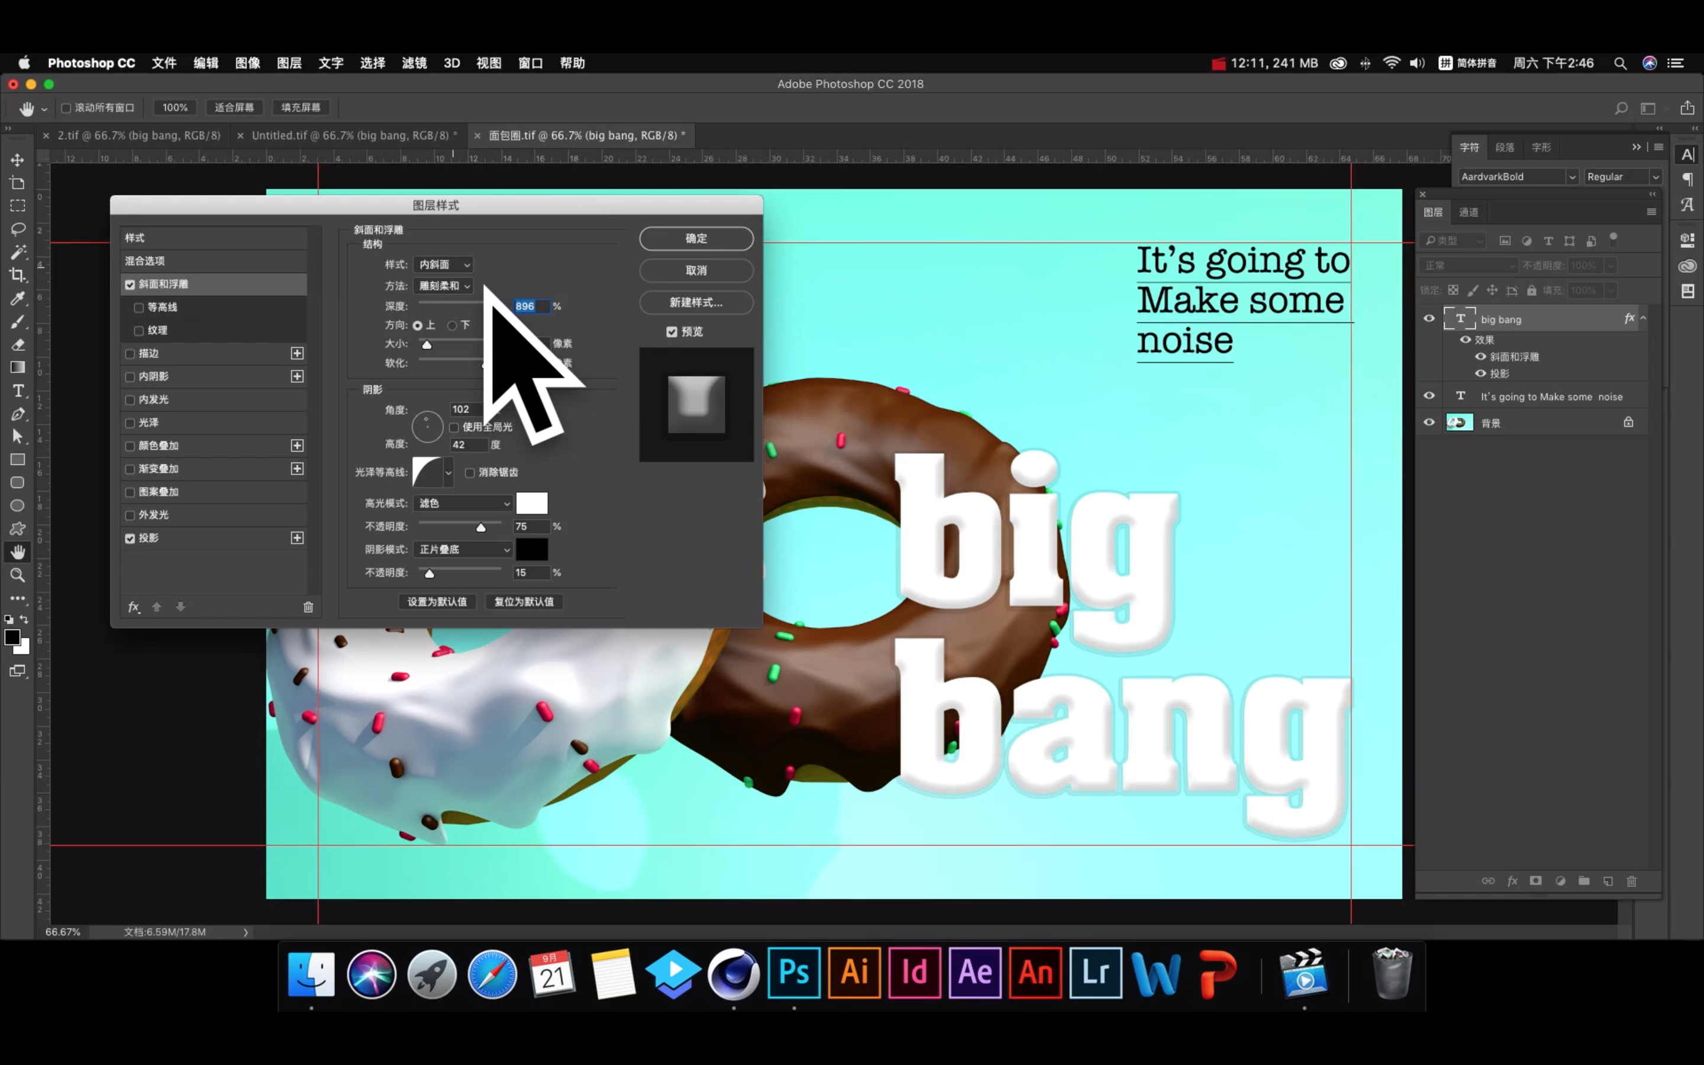Enable the 描边 stroke checkbox
Screen dimensions: 1704x1065
130,354
